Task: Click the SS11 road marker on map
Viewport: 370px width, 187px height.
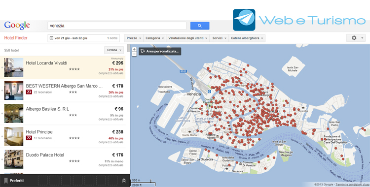Action: 183,71
